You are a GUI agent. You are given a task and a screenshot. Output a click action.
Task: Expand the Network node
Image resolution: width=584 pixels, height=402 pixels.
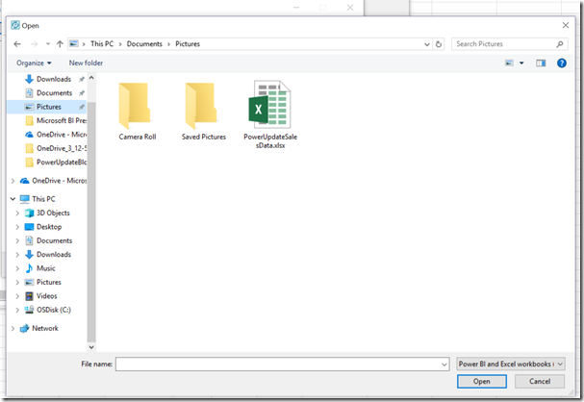(13, 328)
